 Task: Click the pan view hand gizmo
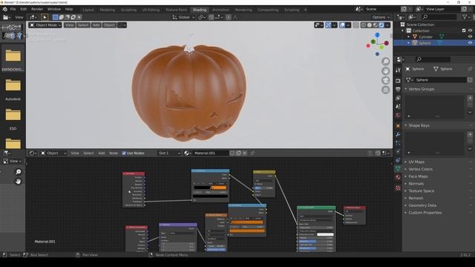point(386,71)
